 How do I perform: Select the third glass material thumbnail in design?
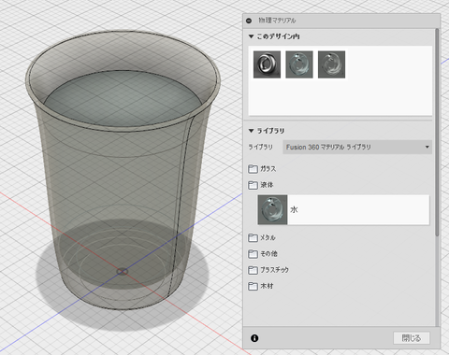click(331, 64)
